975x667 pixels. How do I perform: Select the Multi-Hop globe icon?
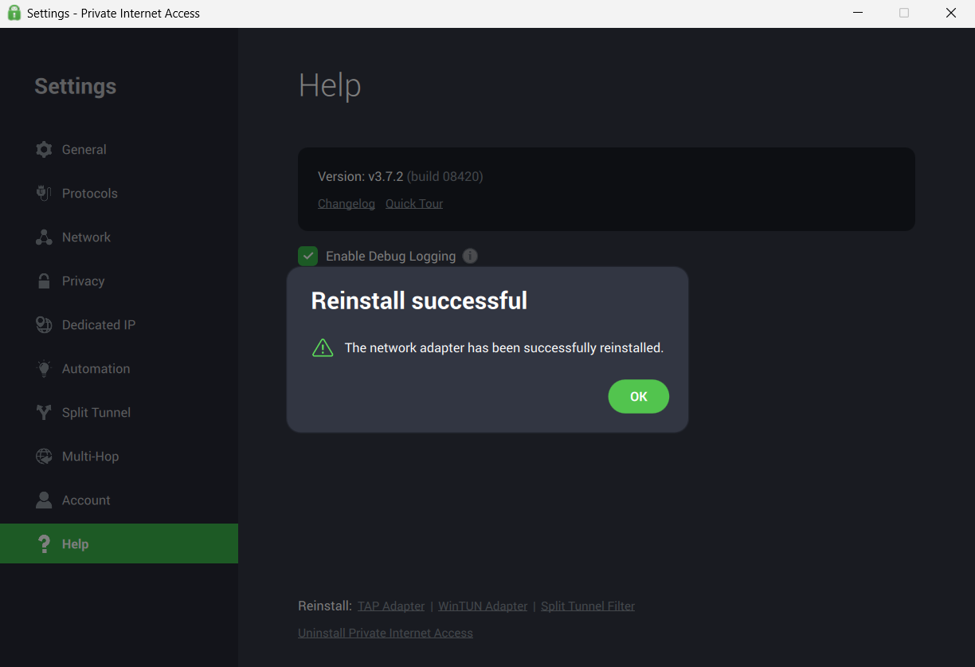[44, 457]
